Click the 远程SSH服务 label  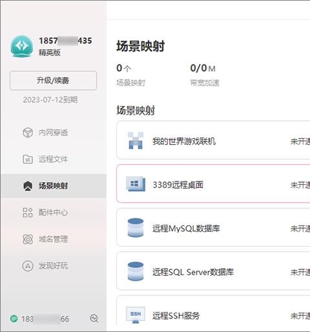click(x=176, y=316)
